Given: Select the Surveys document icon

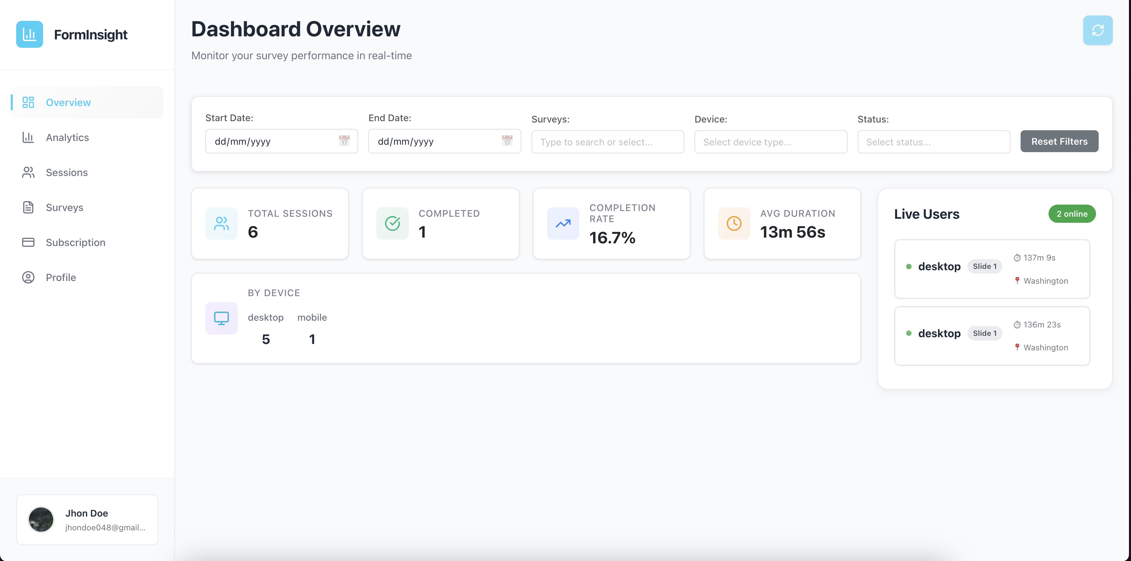Looking at the screenshot, I should tap(28, 207).
